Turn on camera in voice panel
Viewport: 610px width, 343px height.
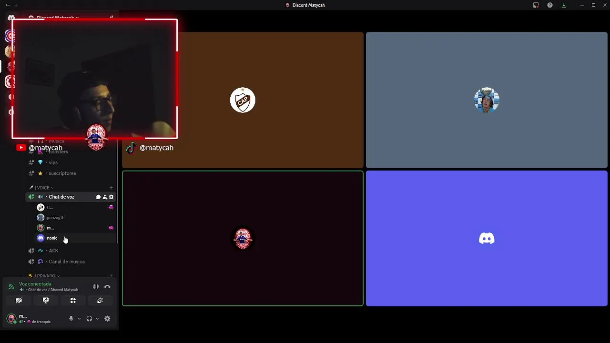(19, 301)
